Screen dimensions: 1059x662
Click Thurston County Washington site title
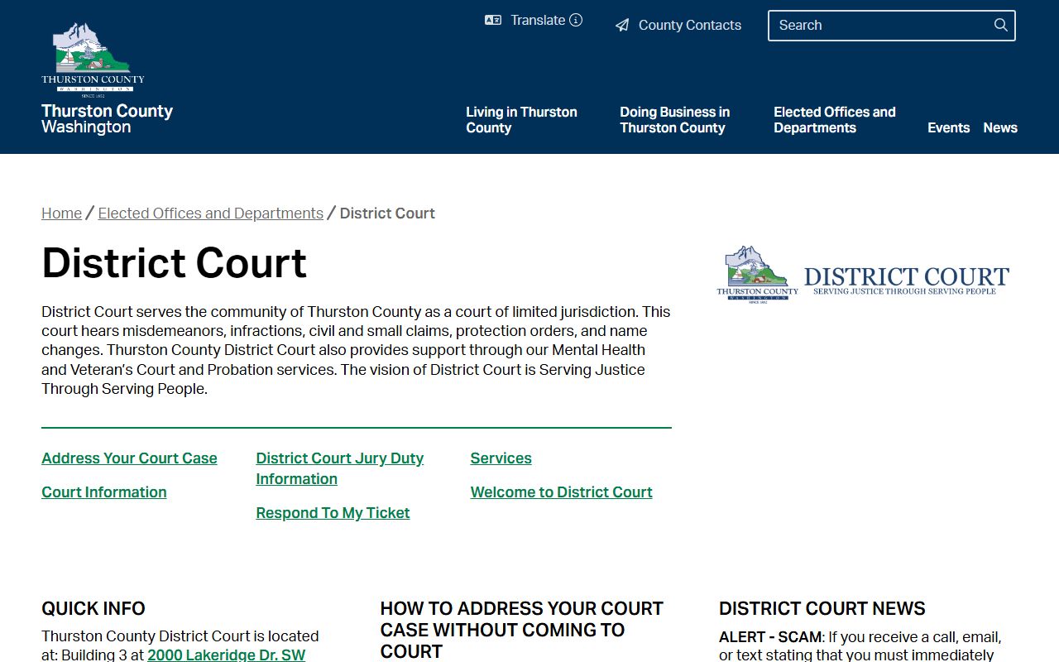pyautogui.click(x=108, y=119)
